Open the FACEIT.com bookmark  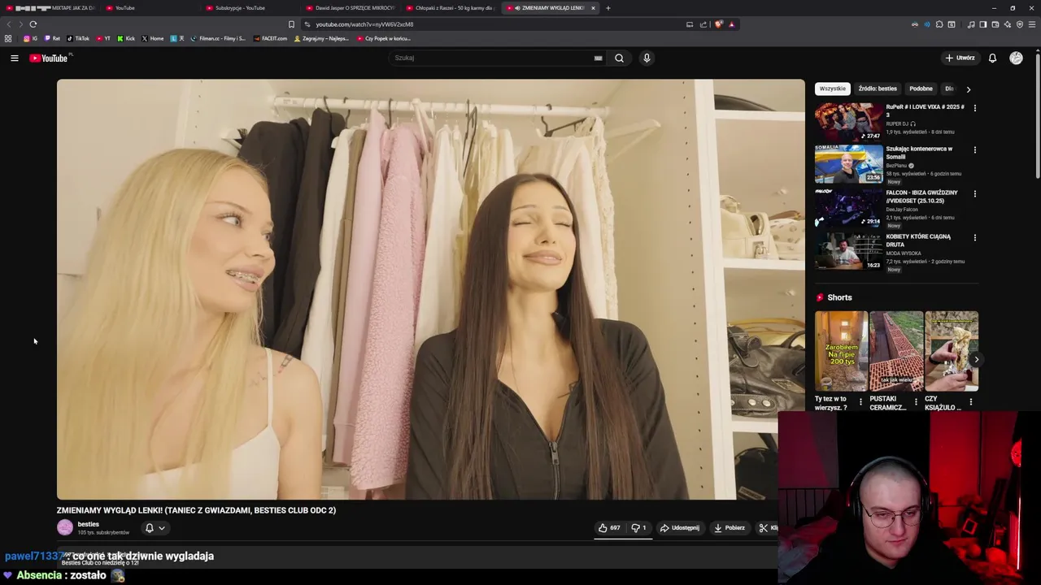pos(270,38)
